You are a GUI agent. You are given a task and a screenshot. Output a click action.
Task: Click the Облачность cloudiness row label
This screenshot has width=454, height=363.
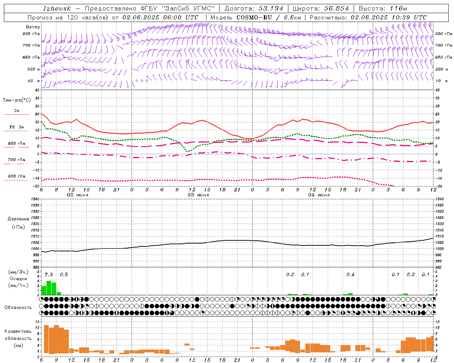pyautogui.click(x=18, y=308)
